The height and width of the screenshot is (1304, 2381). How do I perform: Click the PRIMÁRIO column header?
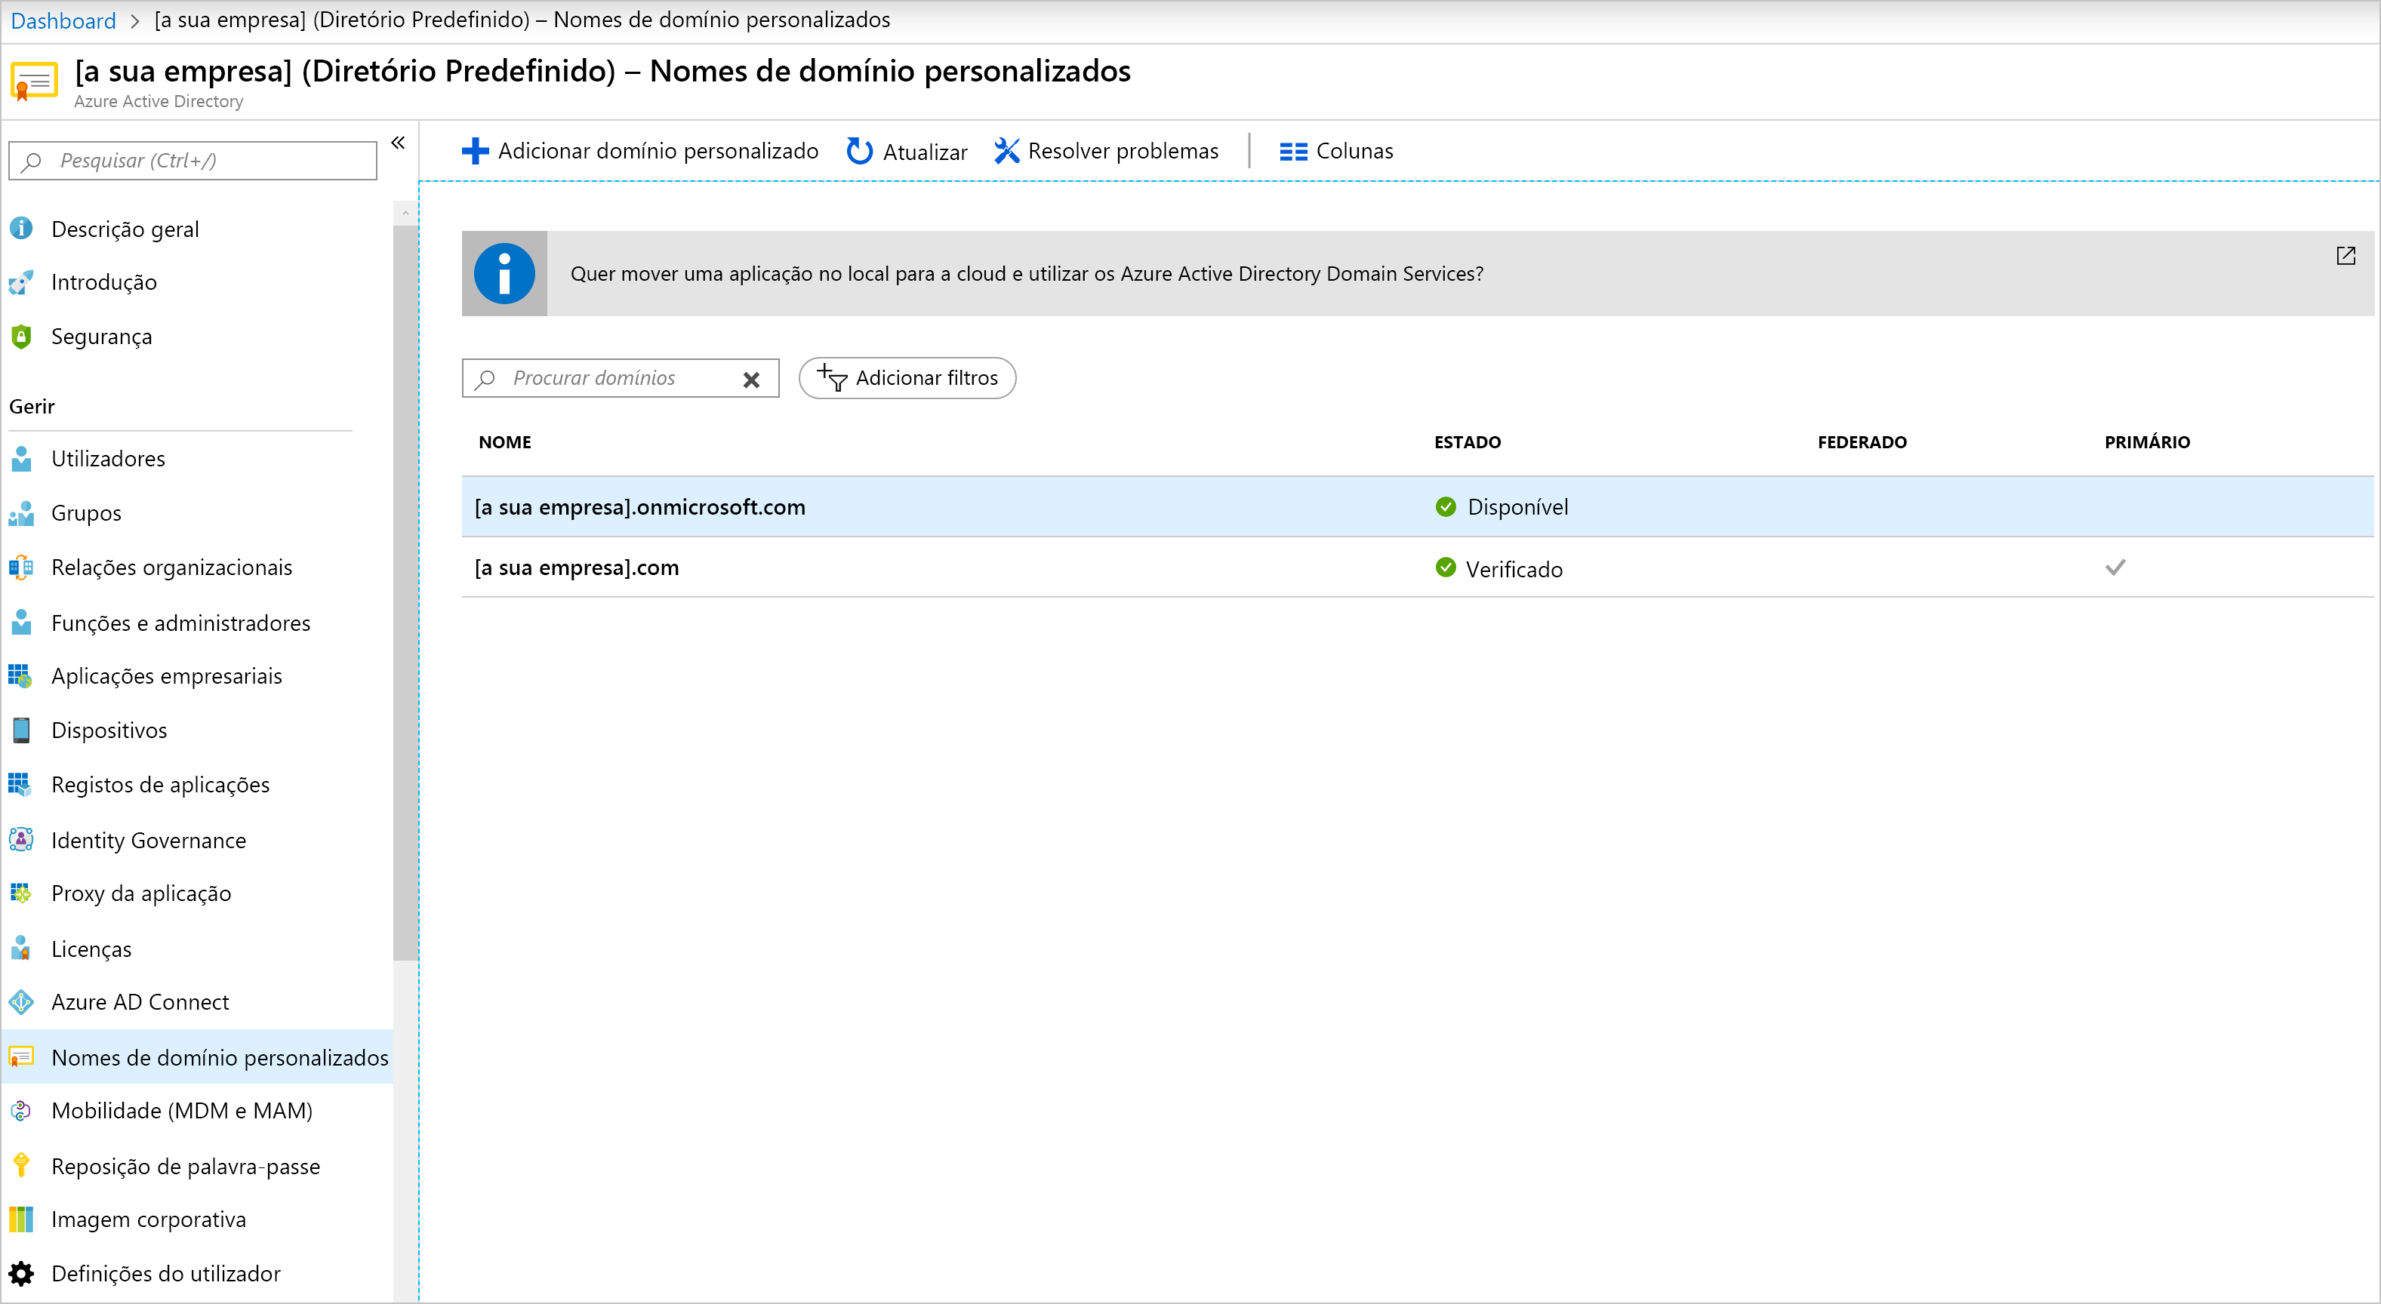tap(2146, 441)
